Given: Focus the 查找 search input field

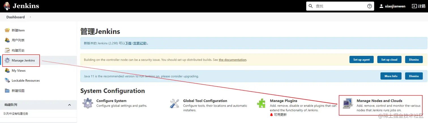Looking at the screenshot, I should pos(340,6).
